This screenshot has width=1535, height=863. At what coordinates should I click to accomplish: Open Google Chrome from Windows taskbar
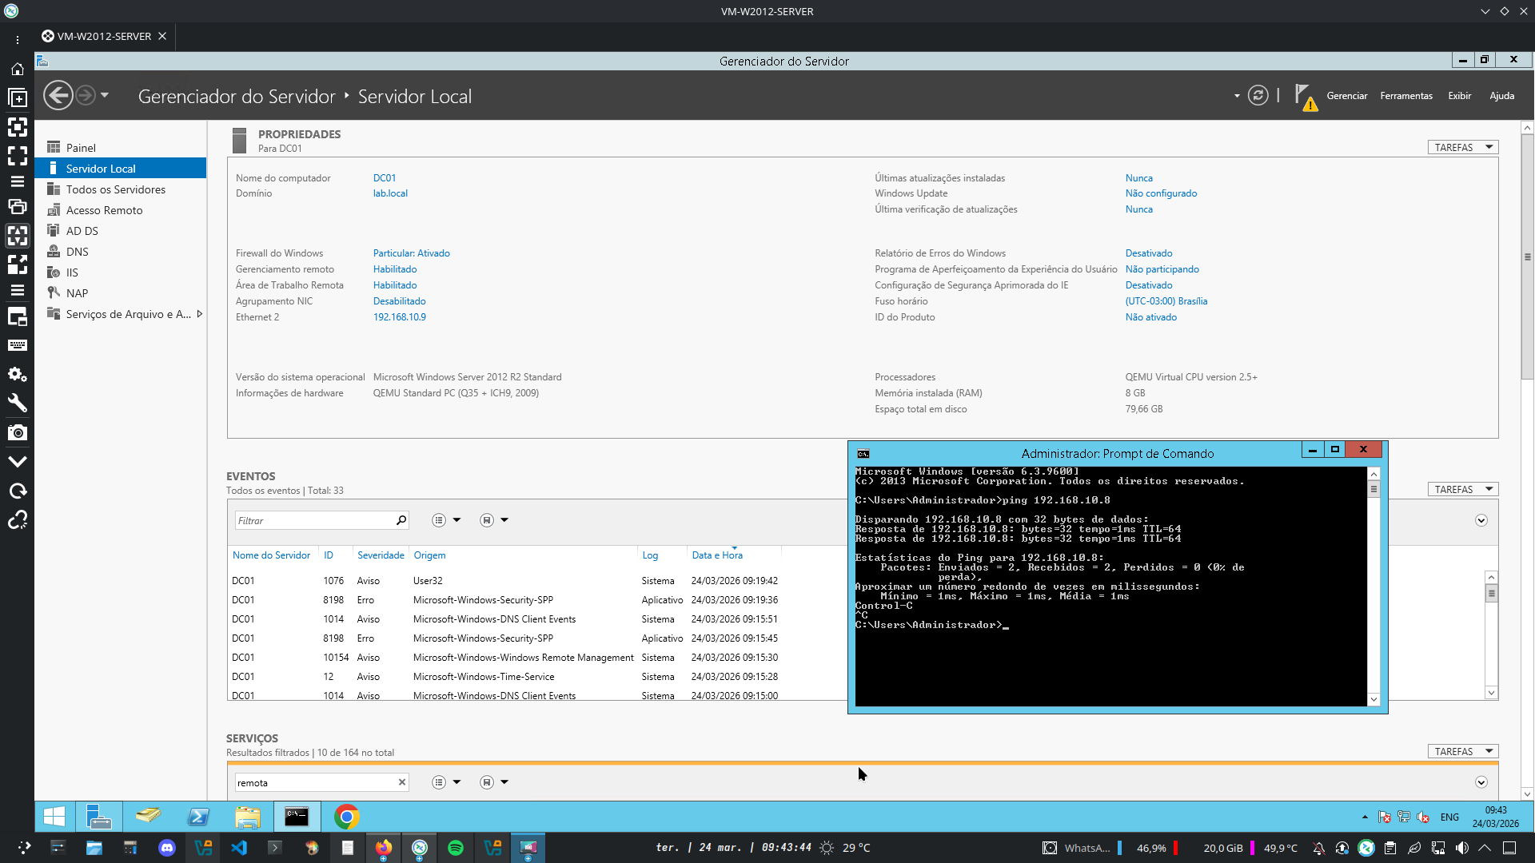tap(346, 817)
